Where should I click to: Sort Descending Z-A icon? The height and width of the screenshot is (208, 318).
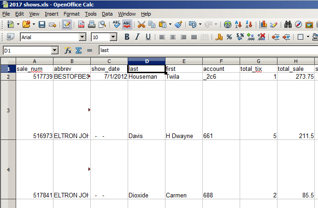point(249,24)
